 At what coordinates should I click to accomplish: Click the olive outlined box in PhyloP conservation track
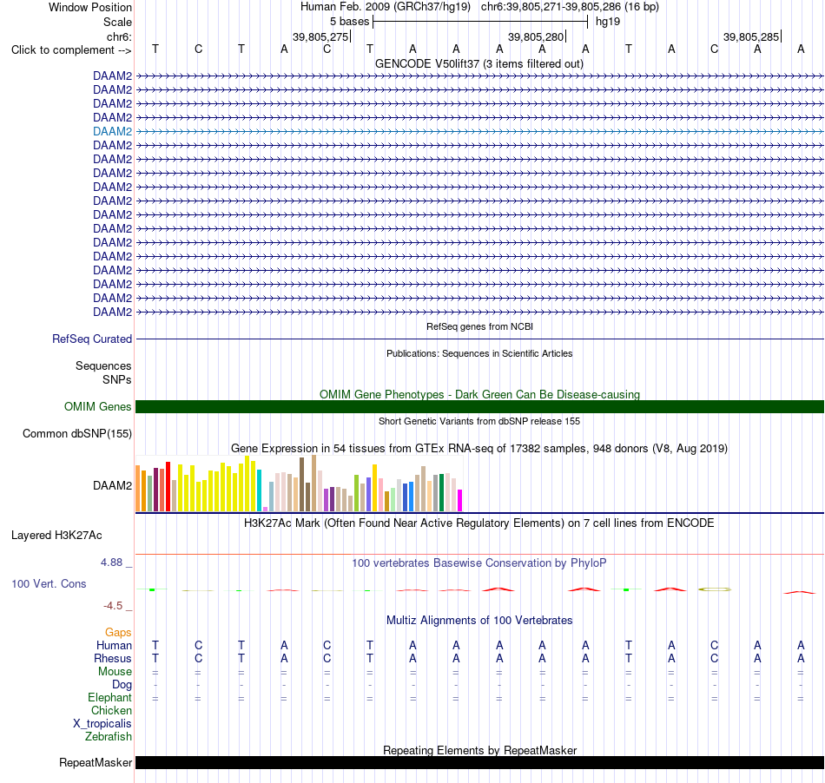point(715,589)
